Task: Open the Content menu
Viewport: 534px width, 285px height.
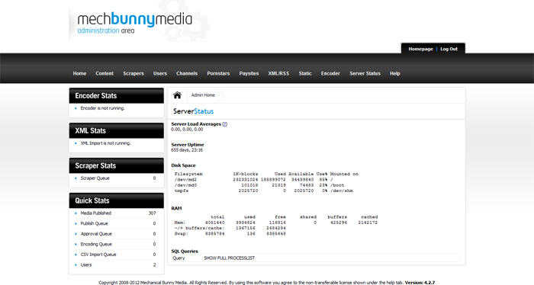Action: coord(105,73)
